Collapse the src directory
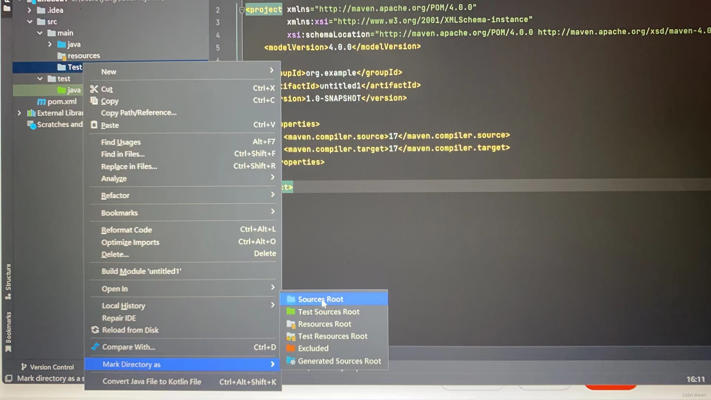 tap(30, 21)
